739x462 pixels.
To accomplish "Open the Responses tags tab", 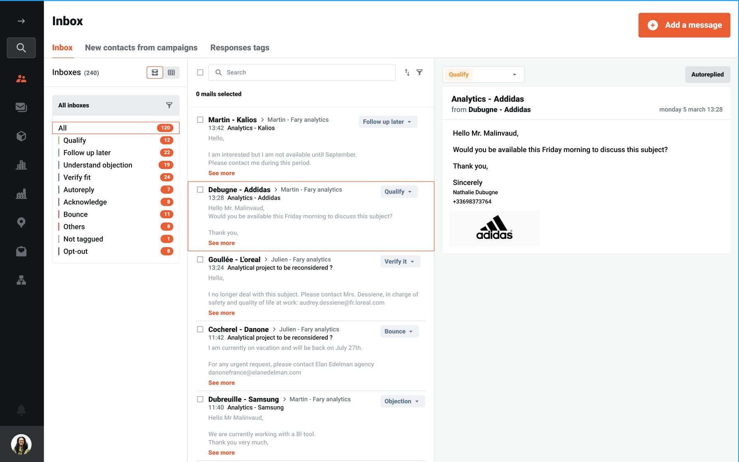I will point(240,48).
